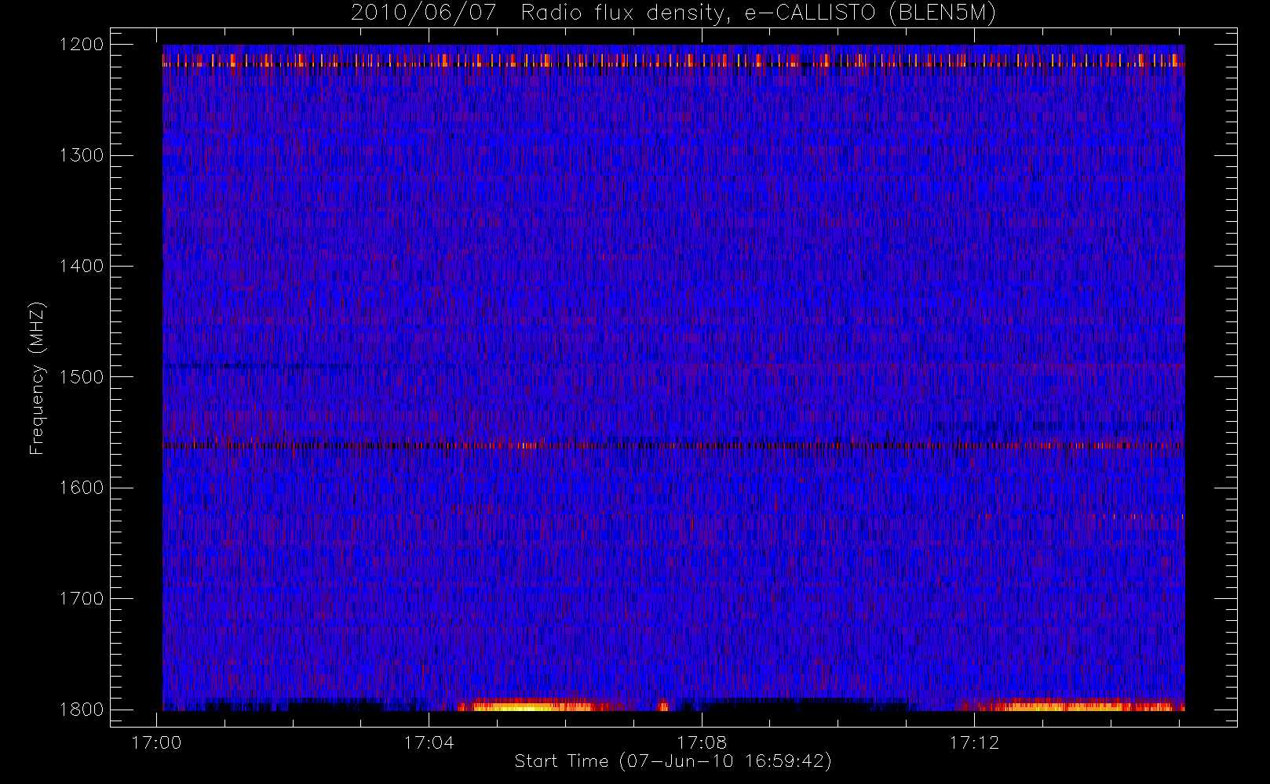Click the 17:04 time tick label

click(429, 742)
